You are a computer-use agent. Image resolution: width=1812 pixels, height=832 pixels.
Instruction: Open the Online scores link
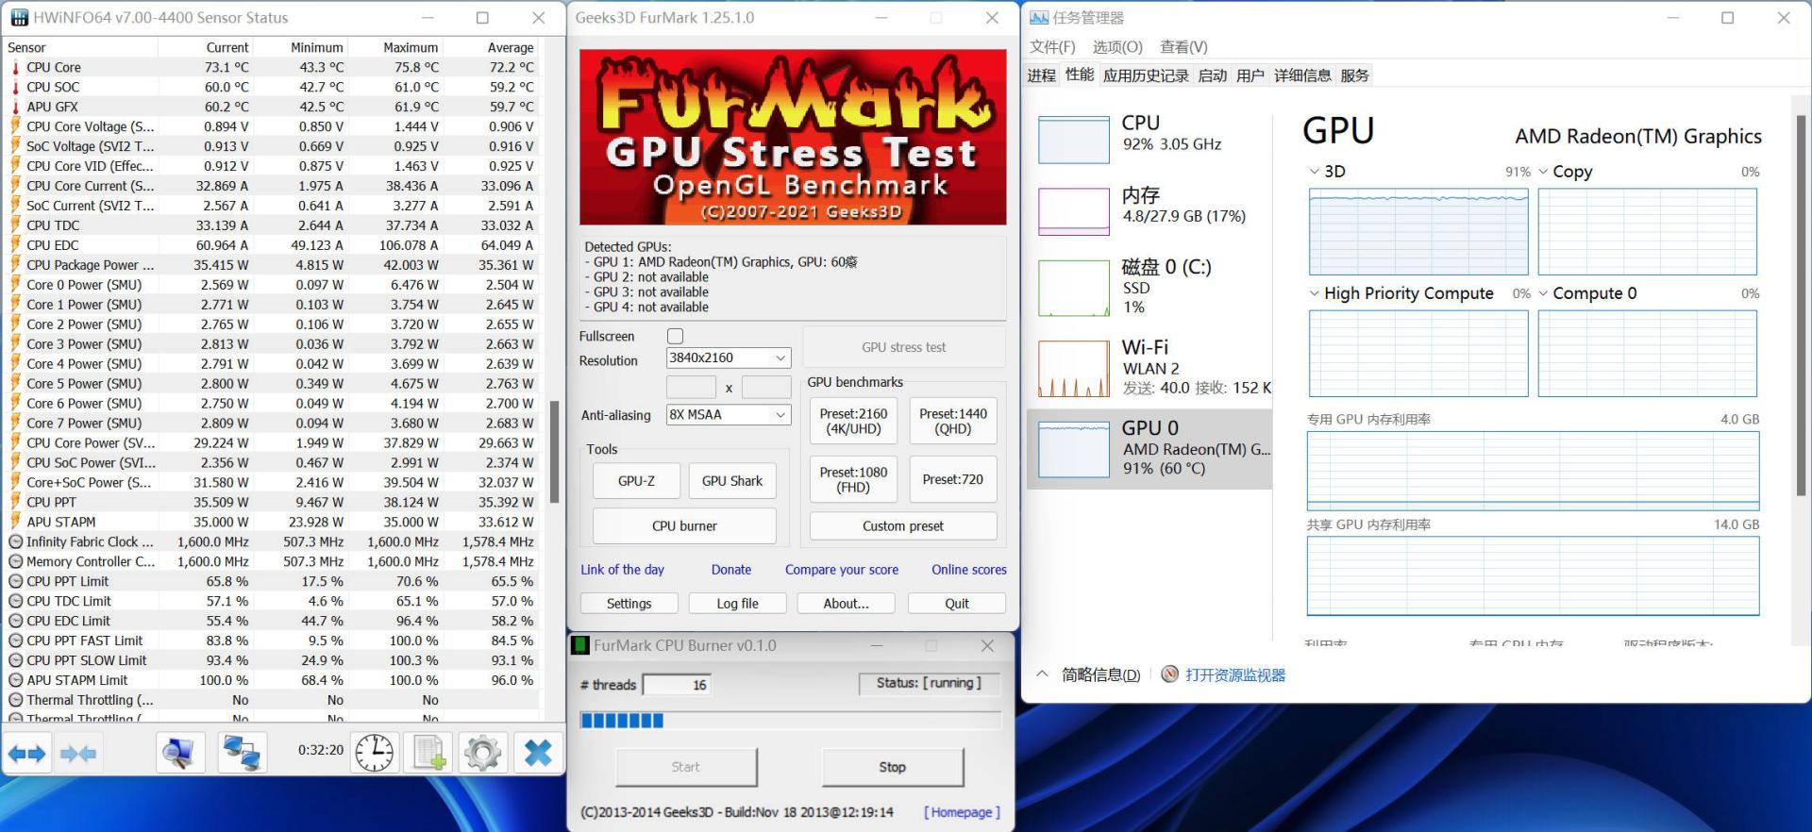(x=969, y=570)
